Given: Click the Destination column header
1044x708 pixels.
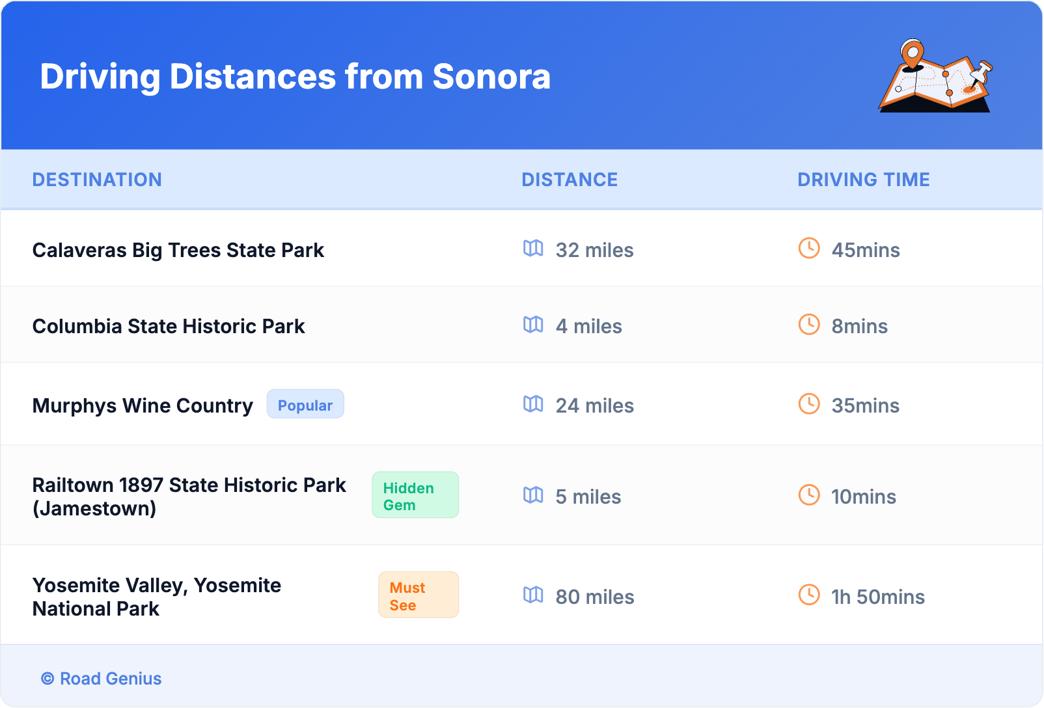Looking at the screenshot, I should click(97, 180).
